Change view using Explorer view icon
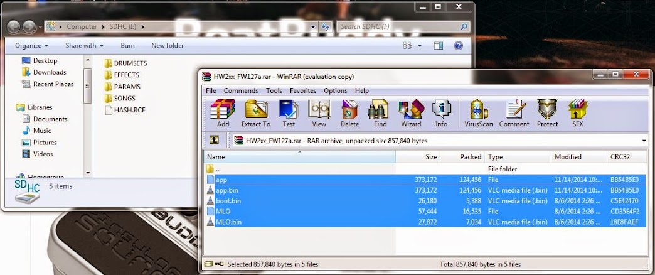655x275 pixels. [407, 46]
